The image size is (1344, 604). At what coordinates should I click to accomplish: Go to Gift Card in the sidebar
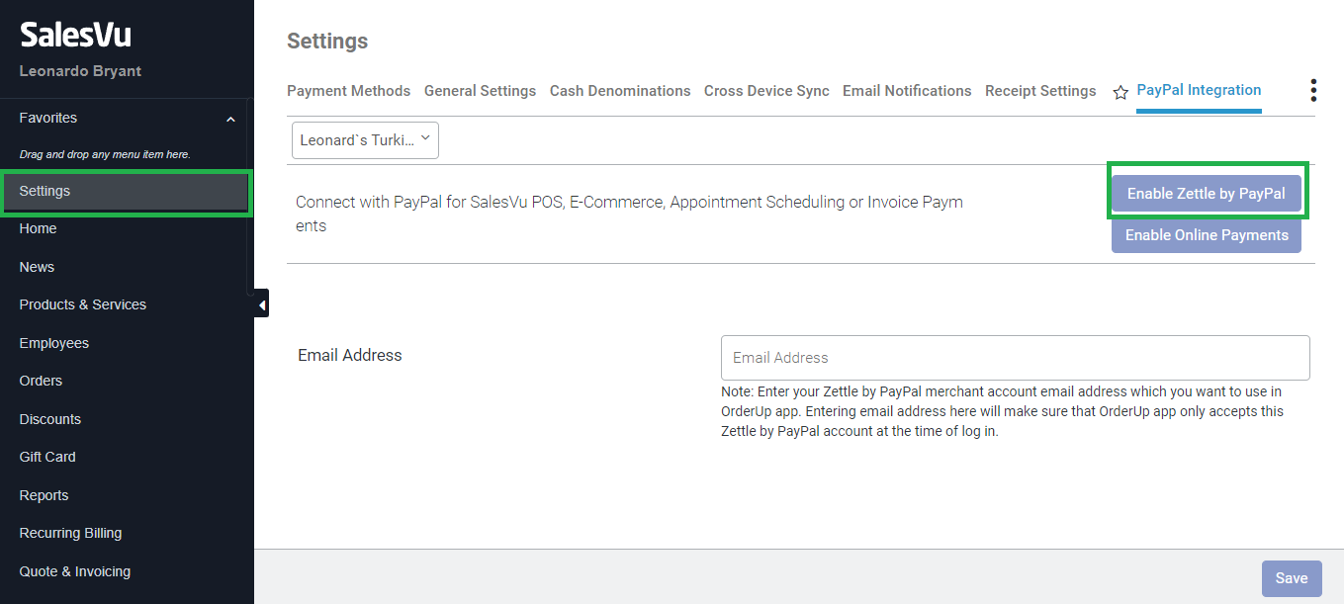[47, 457]
